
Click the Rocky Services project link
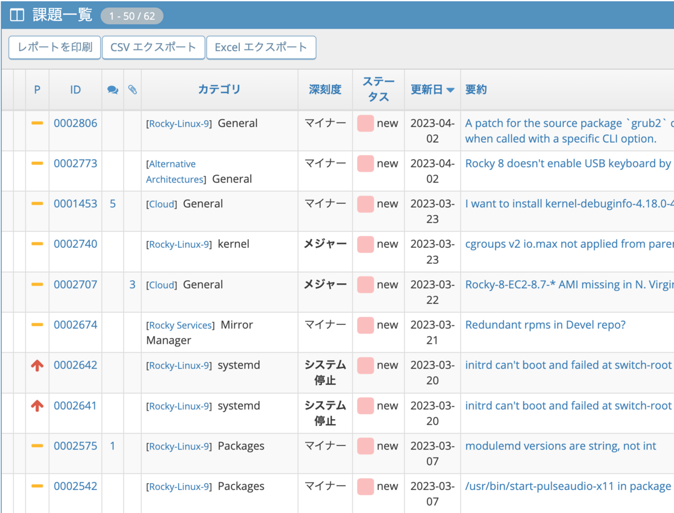pos(180,325)
